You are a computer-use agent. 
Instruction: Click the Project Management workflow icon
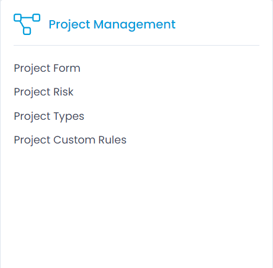click(x=27, y=24)
